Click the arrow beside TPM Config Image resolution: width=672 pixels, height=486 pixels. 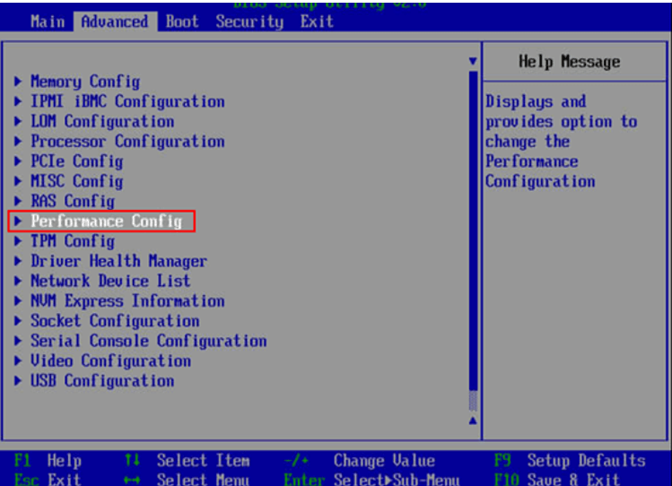18,241
